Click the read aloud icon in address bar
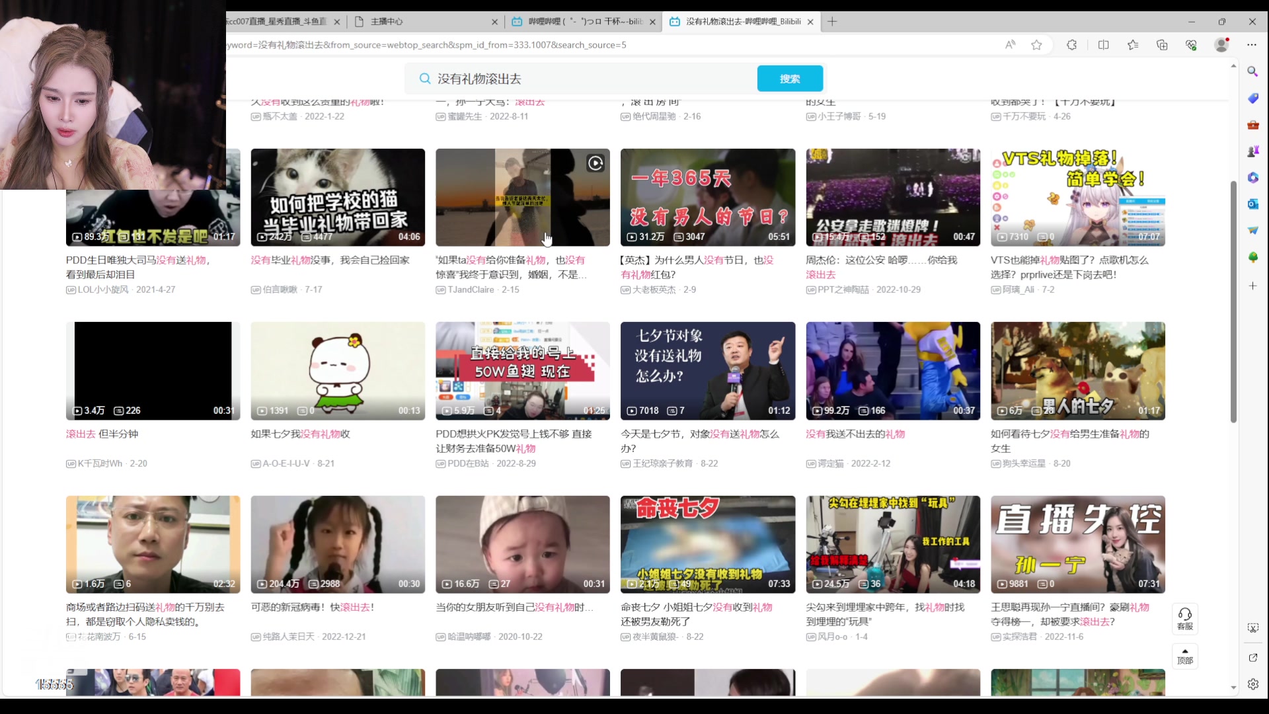 [1010, 45]
